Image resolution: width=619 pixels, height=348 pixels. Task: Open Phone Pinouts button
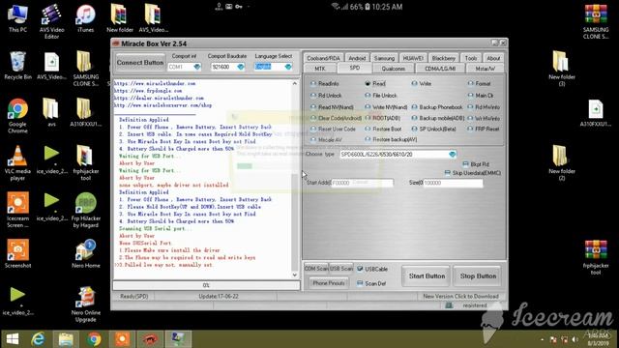pyautogui.click(x=329, y=283)
